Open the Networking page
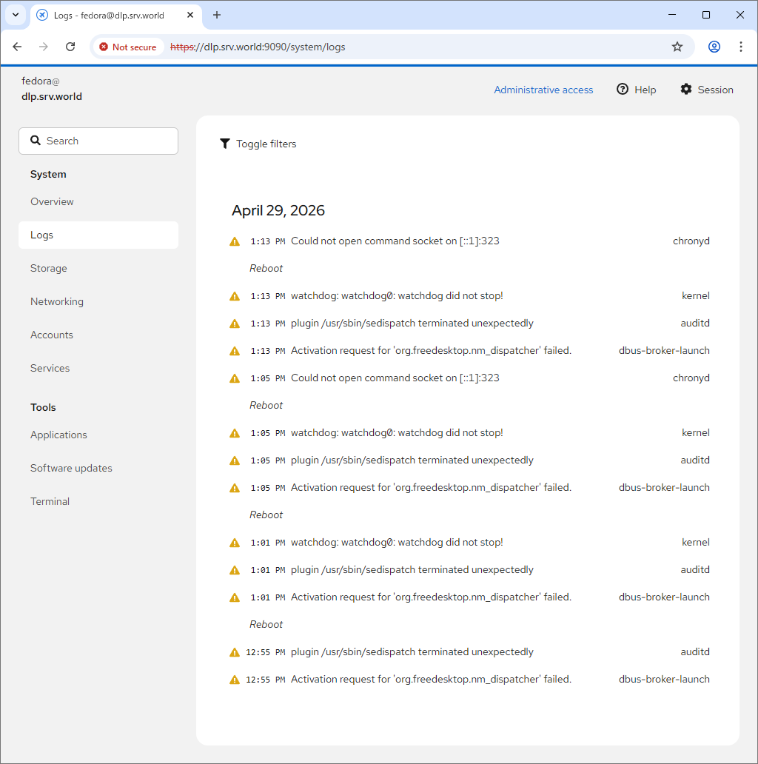 coord(98,301)
